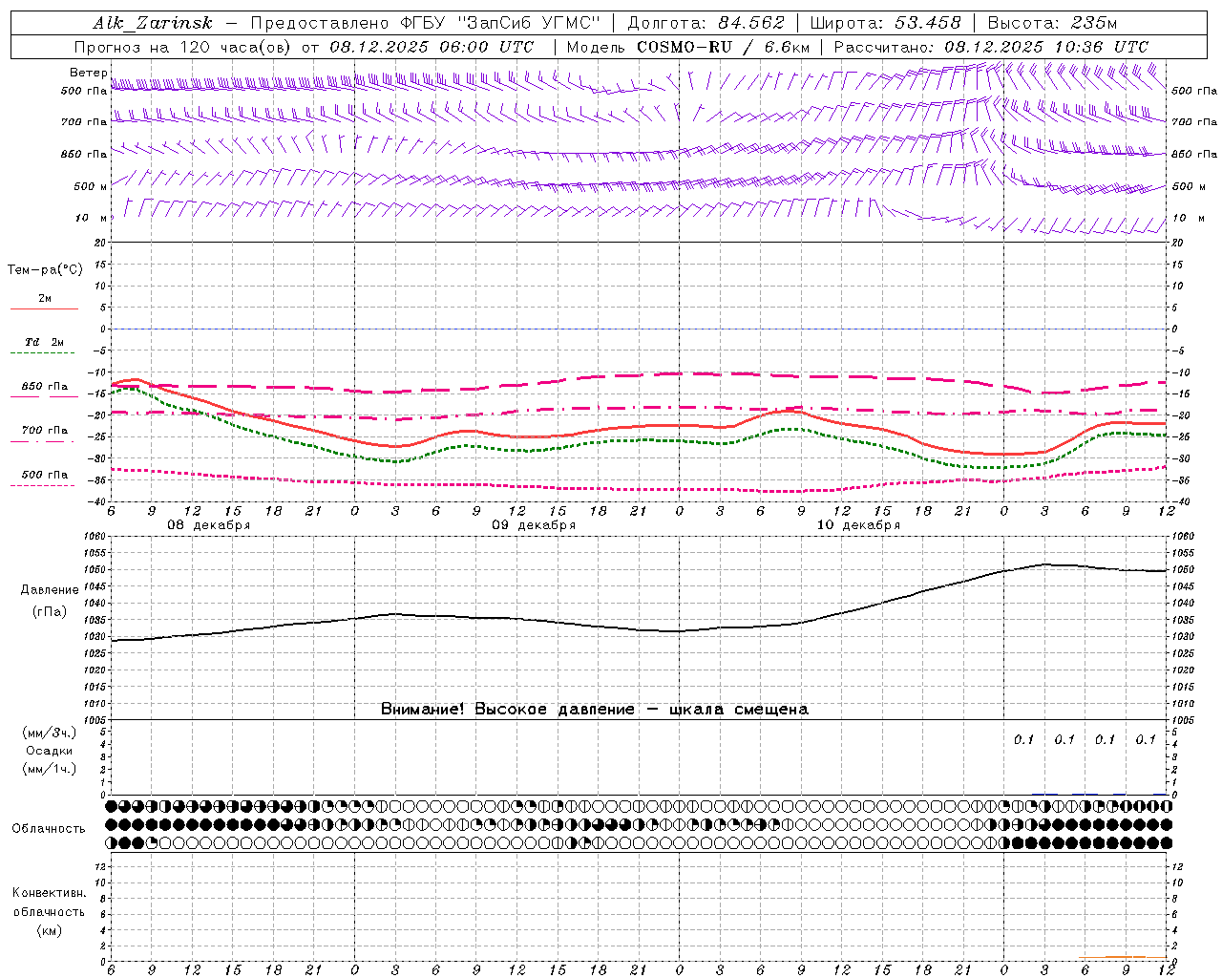Image resolution: width=1222 pixels, height=978 pixels.
Task: Select the Высота: 235м header entry
Action: [1052, 23]
